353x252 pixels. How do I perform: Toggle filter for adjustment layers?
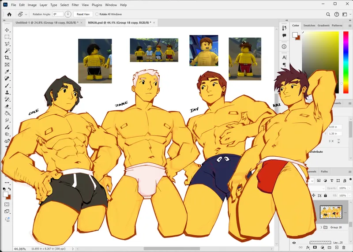[325, 181]
